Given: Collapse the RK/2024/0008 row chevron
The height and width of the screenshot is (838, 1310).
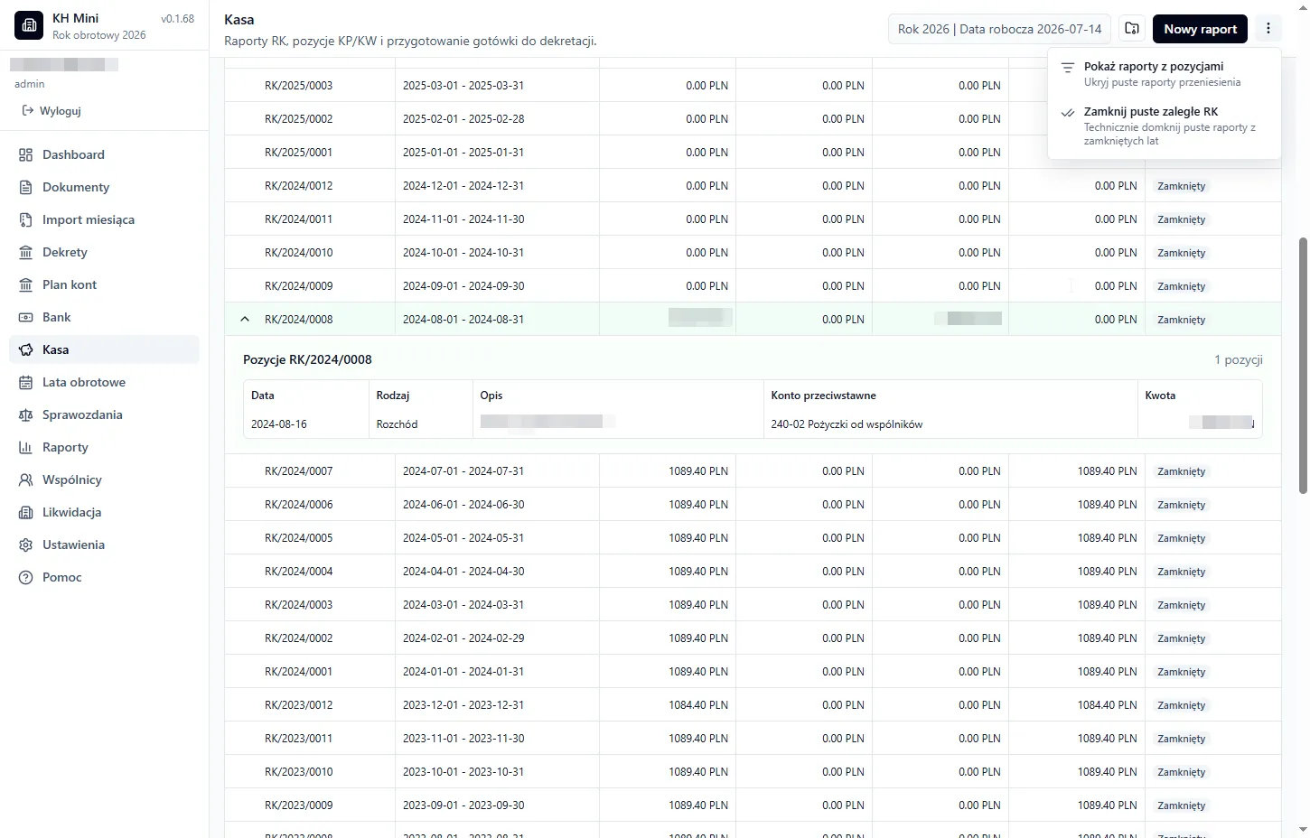Looking at the screenshot, I should pos(245,319).
